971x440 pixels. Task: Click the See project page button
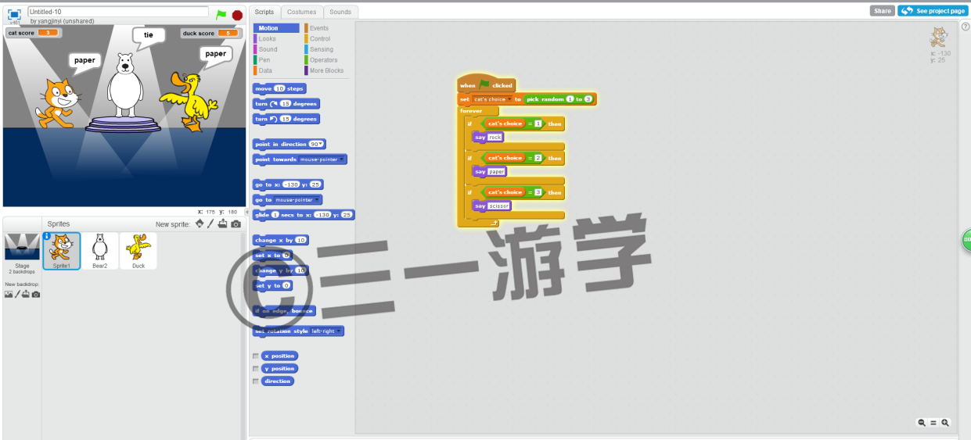(933, 11)
